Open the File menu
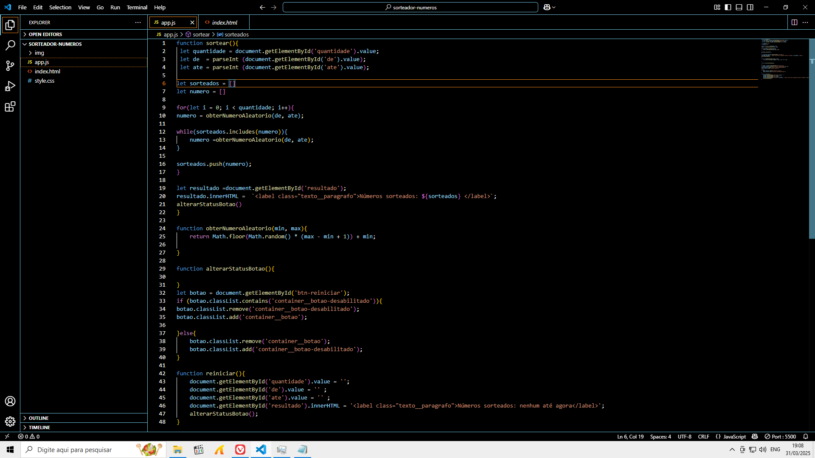This screenshot has width=815, height=458. (22, 7)
